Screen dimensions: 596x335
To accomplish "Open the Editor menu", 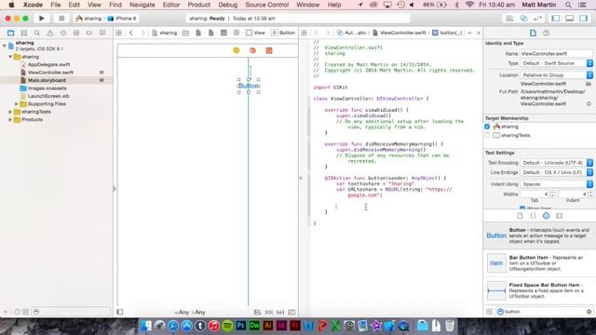I will (171, 5).
